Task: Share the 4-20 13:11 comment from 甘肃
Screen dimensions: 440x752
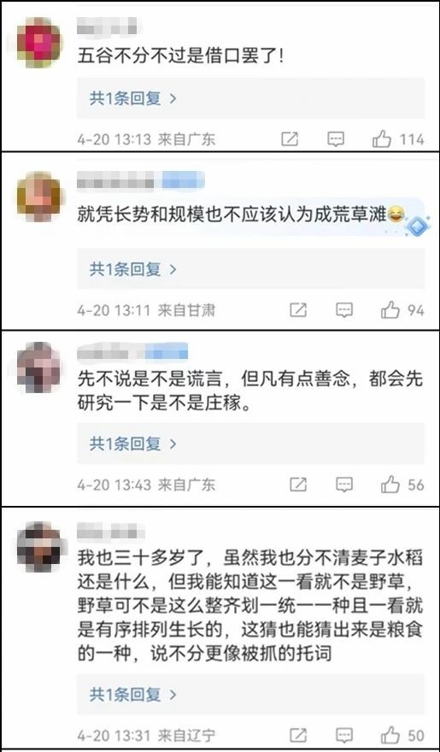Action: click(298, 311)
